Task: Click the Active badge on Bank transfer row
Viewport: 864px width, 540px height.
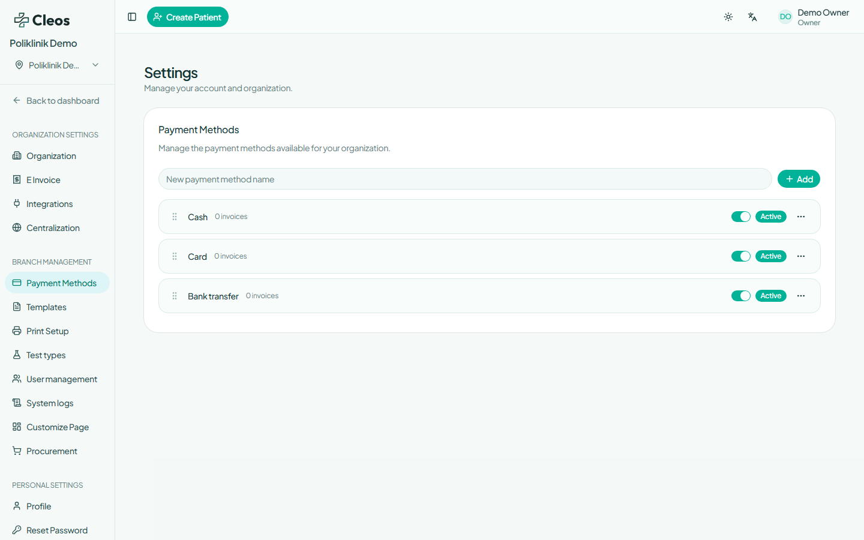Action: click(x=771, y=296)
